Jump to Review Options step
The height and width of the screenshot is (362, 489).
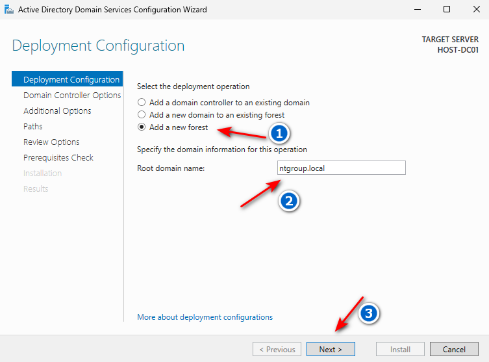[x=51, y=142]
